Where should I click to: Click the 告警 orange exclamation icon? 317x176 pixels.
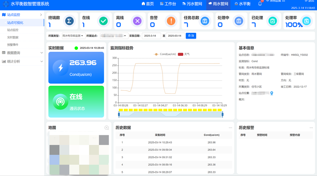point(171,21)
